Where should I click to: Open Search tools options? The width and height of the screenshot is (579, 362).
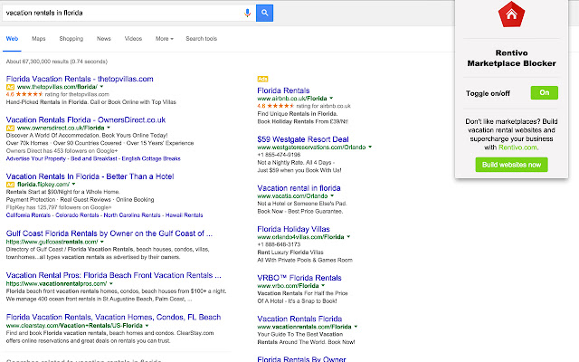coord(201,39)
